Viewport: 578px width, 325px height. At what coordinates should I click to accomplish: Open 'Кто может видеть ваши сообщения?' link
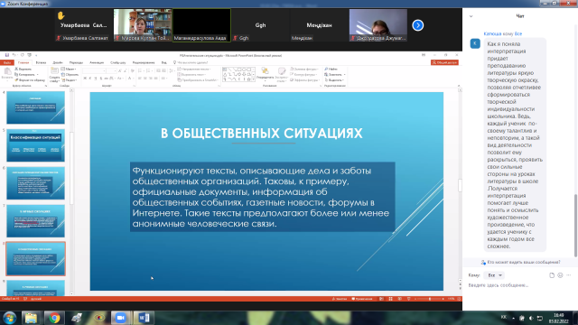coord(520,262)
